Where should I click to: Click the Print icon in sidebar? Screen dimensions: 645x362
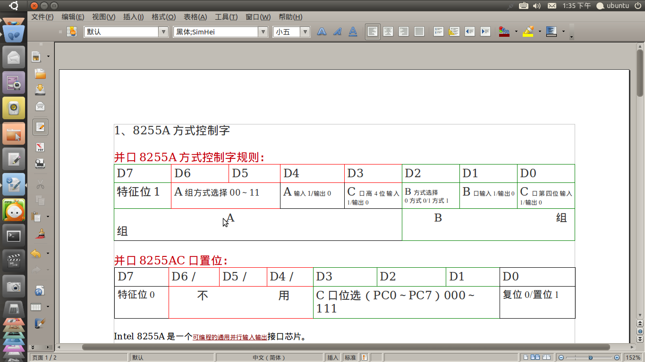click(40, 164)
